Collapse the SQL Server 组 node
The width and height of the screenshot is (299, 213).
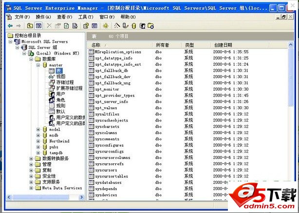tap(18, 47)
